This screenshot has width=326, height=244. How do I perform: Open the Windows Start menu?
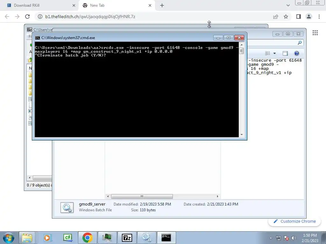click(x=8, y=238)
